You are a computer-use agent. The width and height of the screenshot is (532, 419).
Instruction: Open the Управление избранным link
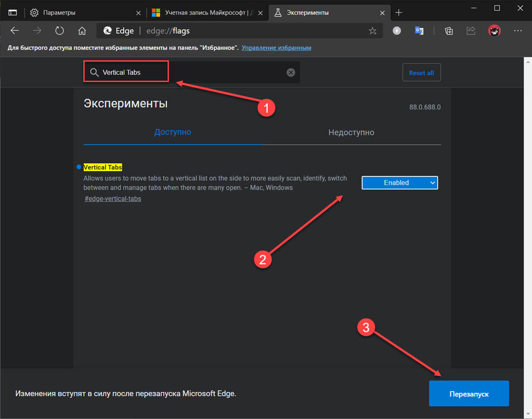(276, 47)
